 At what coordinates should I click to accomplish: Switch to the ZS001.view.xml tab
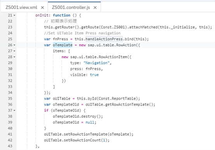point(21,7)
